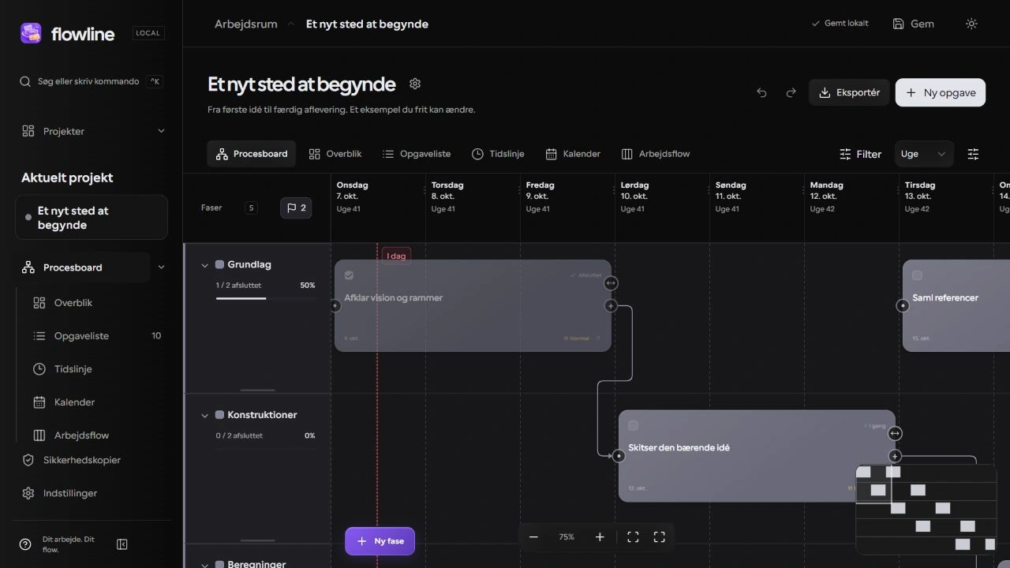The width and height of the screenshot is (1010, 568).
Task: Open Opgaveliste in the sidebar list
Action: pyautogui.click(x=81, y=336)
